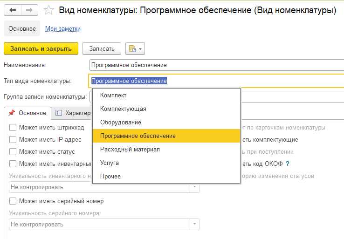This screenshot has height=239, width=344.
Task: Toggle 'Может иметь IP-адрес' checkbox
Action: (13, 139)
